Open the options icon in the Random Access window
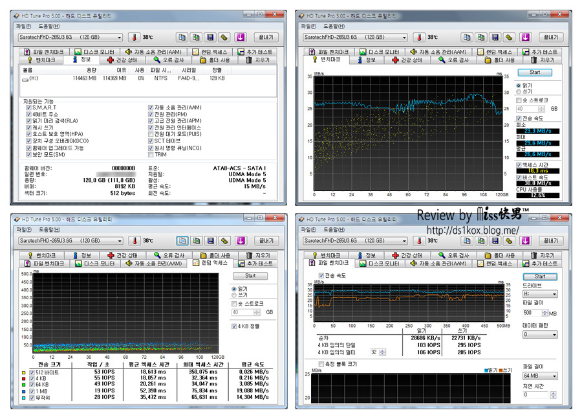 (x=224, y=241)
